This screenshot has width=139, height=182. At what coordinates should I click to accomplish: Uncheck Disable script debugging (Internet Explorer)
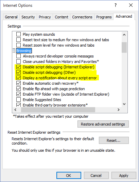[x=19, y=67]
